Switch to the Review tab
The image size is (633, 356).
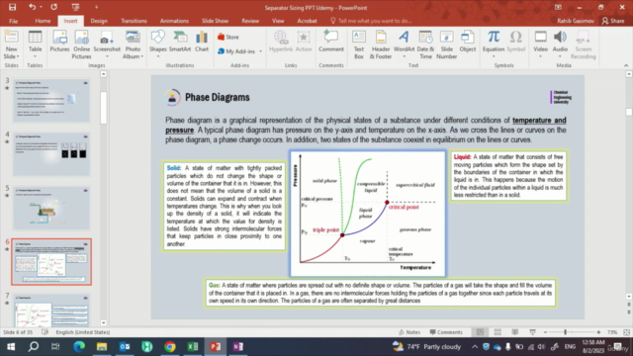[250, 21]
